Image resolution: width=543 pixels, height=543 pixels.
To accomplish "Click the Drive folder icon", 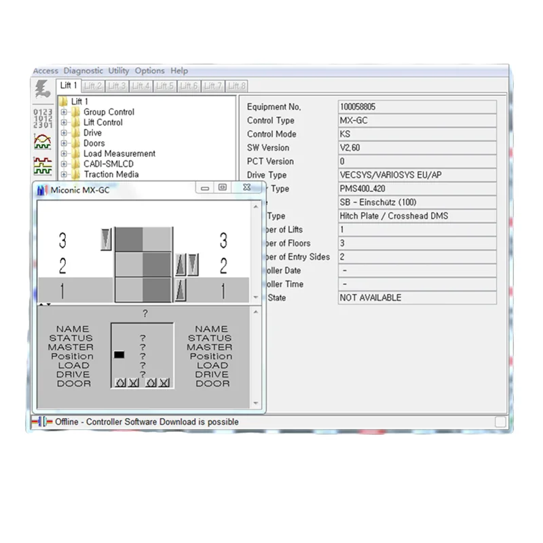I will [75, 132].
